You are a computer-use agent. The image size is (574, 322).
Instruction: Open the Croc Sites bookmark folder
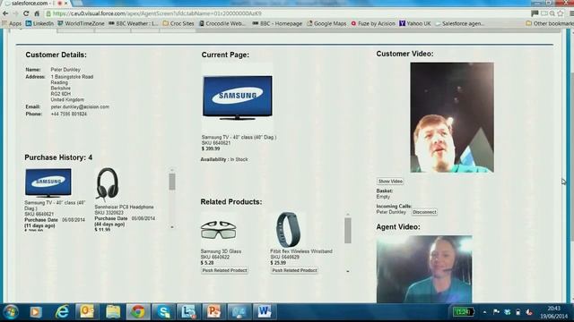178,23
